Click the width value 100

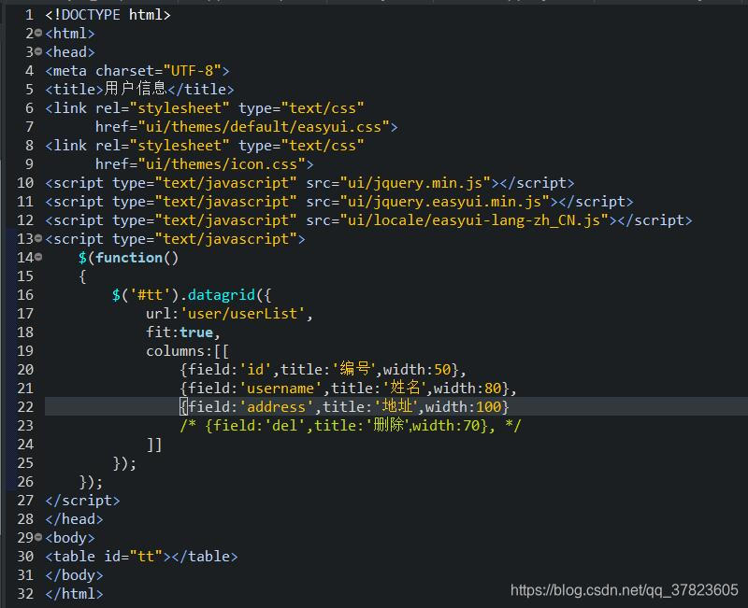click(x=488, y=407)
